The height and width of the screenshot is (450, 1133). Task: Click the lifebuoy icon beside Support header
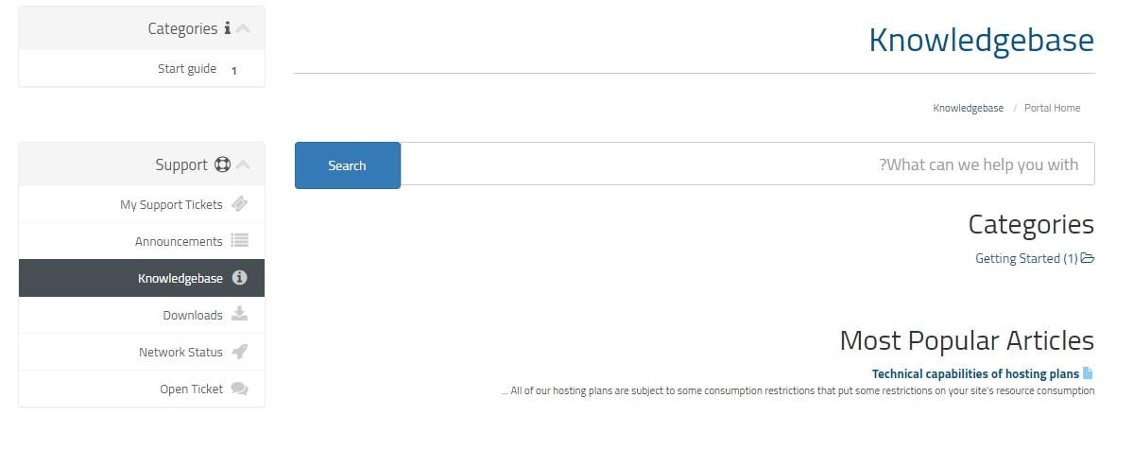tap(222, 164)
